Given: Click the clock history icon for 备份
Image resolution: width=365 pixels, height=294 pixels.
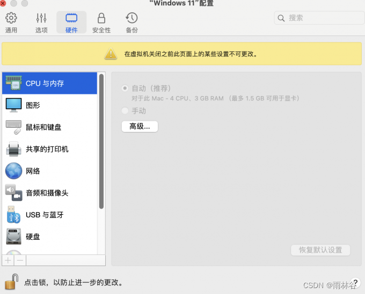Looking at the screenshot, I should click(132, 18).
